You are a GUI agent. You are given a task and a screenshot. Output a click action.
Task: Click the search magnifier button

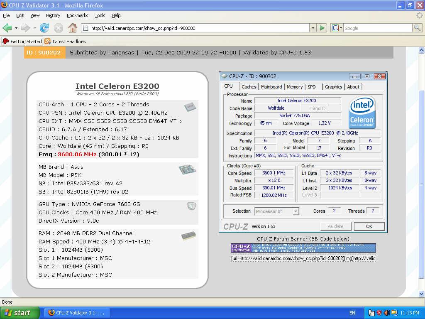[417, 28]
